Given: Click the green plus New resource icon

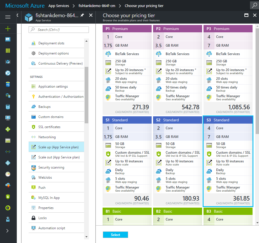Looking at the screenshot, I should pos(8,29).
